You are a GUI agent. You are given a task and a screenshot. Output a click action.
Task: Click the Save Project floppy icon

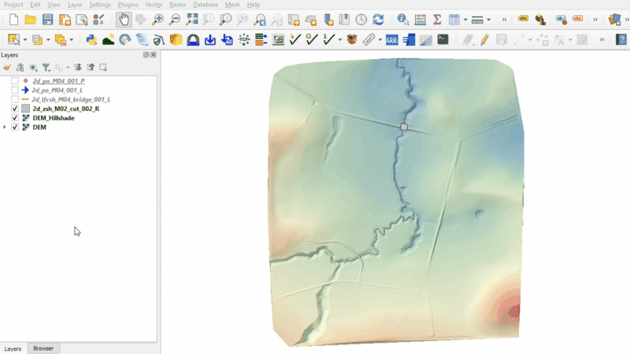(47, 20)
